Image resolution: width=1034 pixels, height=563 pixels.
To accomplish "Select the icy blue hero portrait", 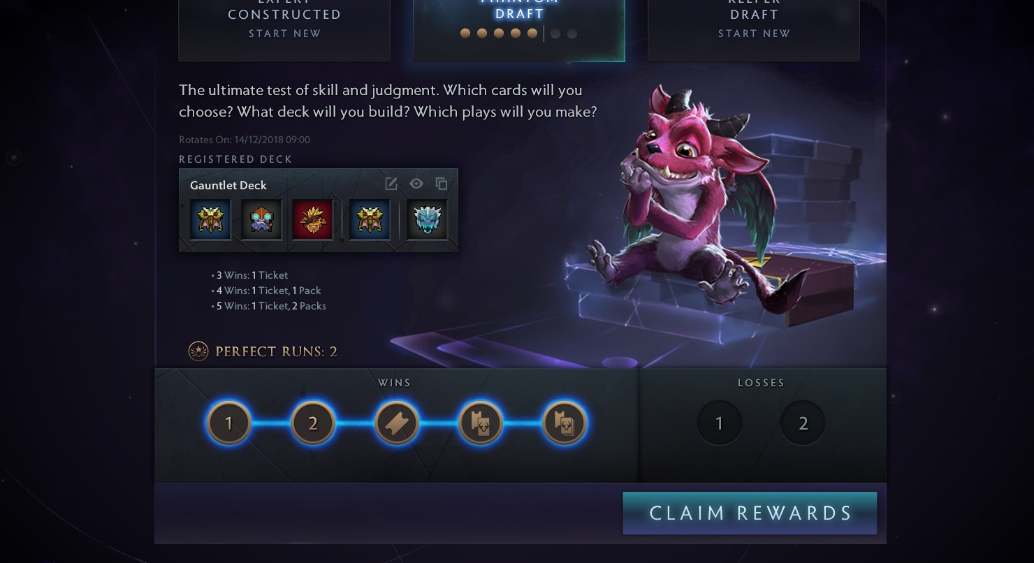I will click(x=427, y=219).
